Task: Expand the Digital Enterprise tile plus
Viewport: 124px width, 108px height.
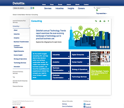Action: 88,56
